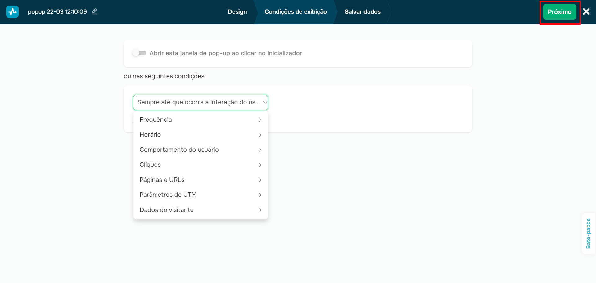Close the popup editor with X icon

(586, 12)
